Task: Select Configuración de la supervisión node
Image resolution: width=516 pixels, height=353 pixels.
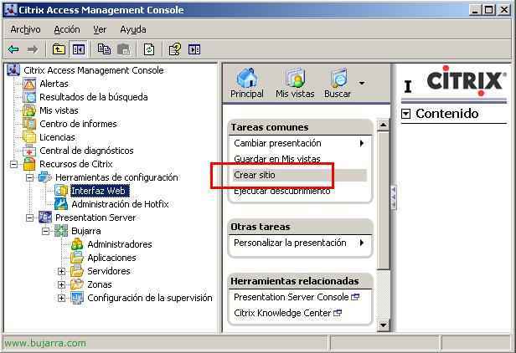Action: (150, 298)
